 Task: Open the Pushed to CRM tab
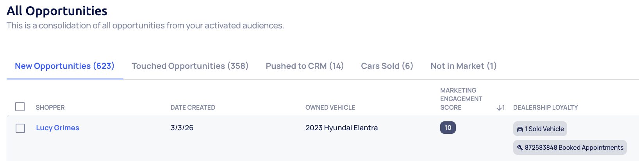[305, 66]
